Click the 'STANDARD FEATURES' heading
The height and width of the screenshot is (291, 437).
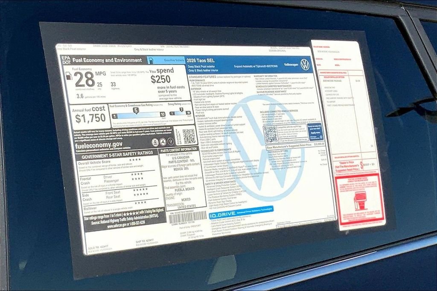(202, 77)
